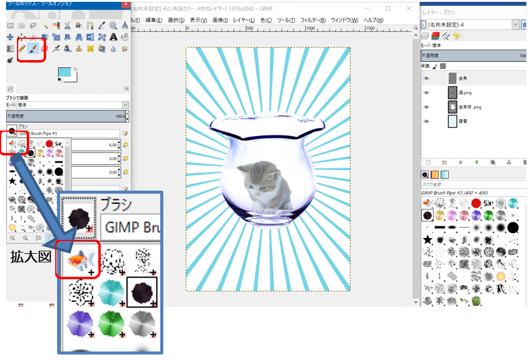Open the tool options tab configuration menu arrow
The width and height of the screenshot is (530, 360).
coord(126,89)
